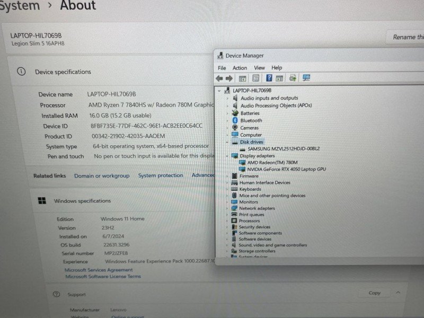Collapse the Display adapters category
This screenshot has width=424, height=318.
(x=227, y=156)
